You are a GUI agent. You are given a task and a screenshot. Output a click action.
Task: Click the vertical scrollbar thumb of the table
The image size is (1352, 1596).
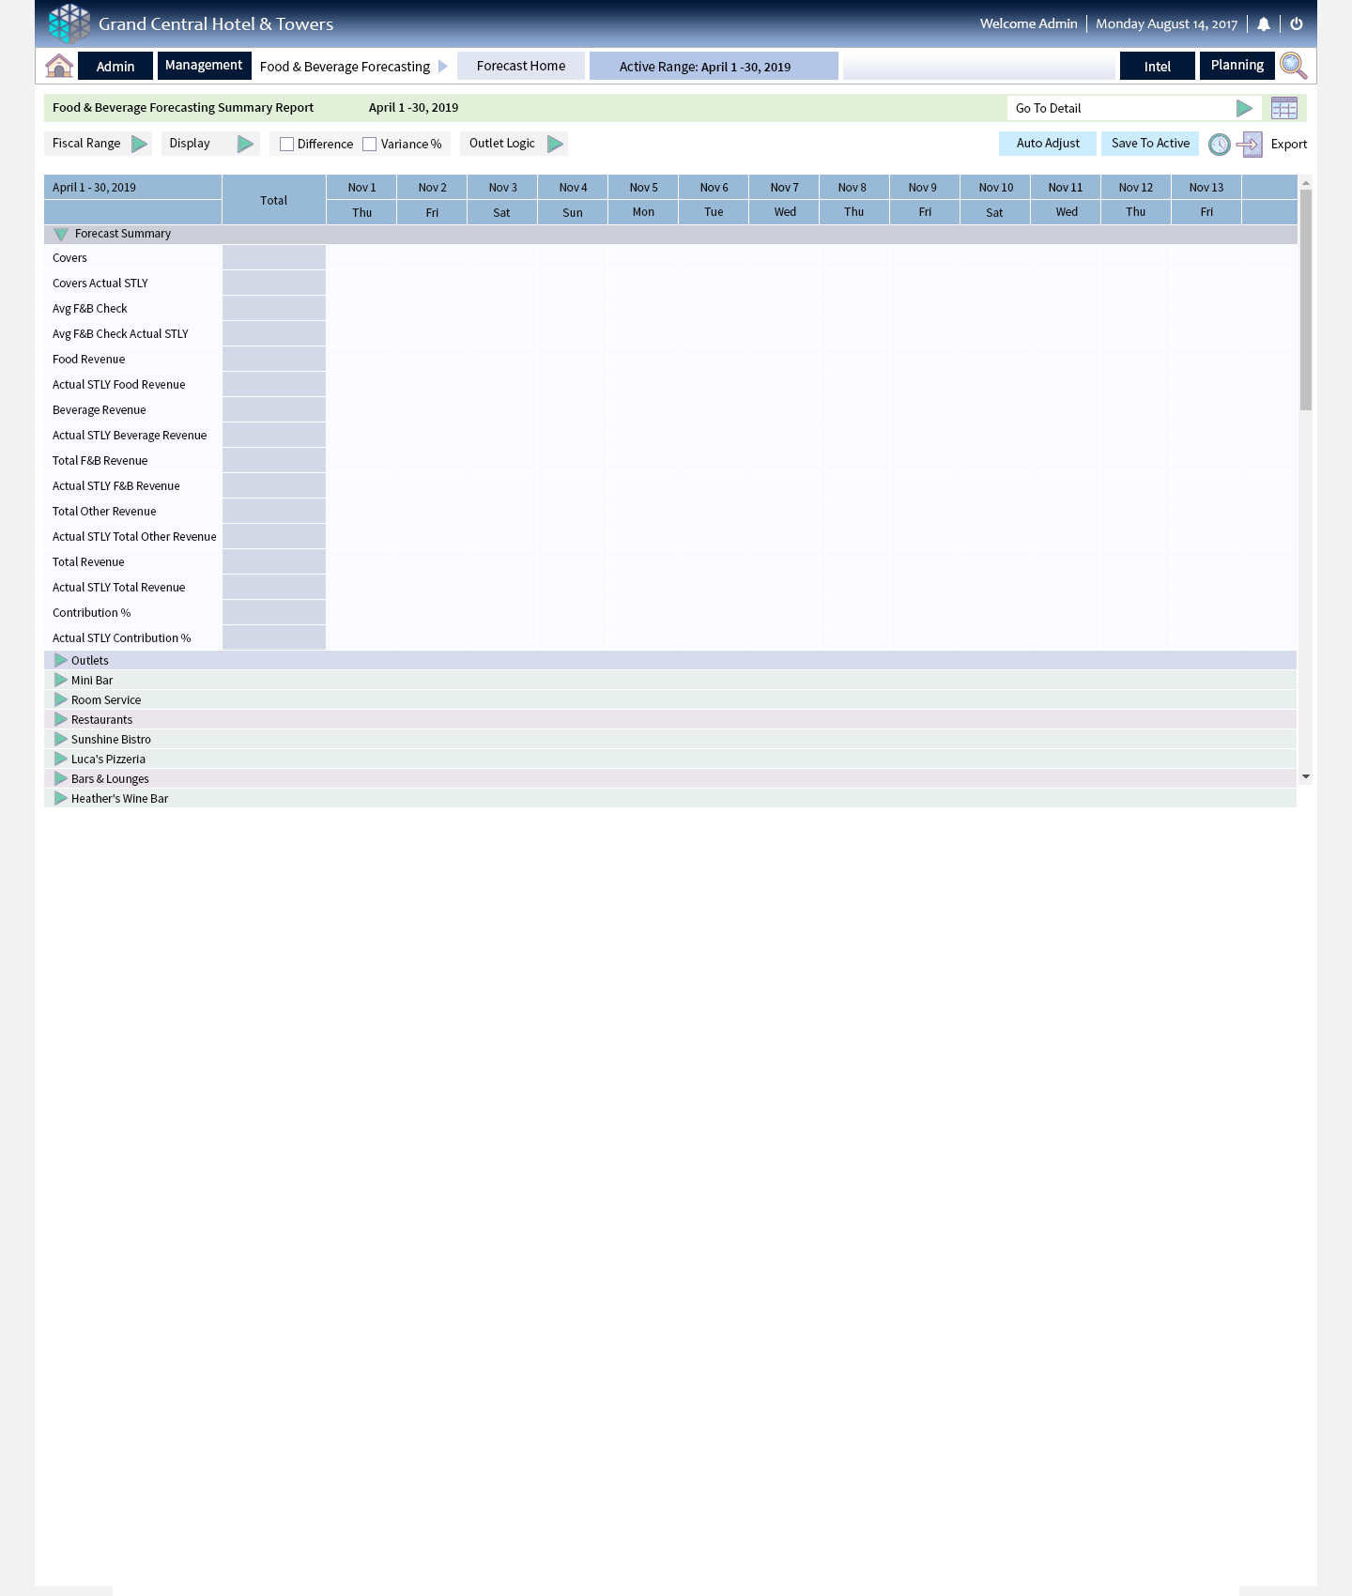pos(1305,299)
